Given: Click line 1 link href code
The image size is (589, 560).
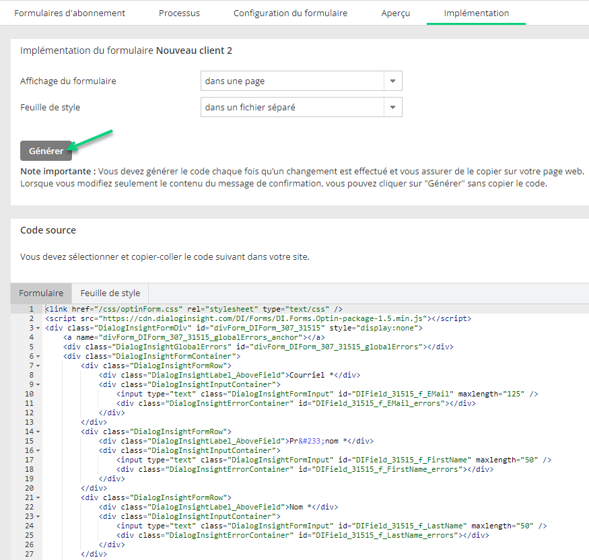Looking at the screenshot, I should 194,309.
